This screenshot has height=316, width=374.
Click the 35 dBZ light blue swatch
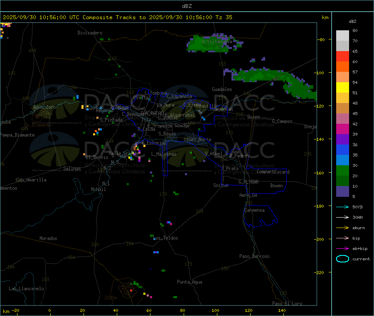point(342,160)
